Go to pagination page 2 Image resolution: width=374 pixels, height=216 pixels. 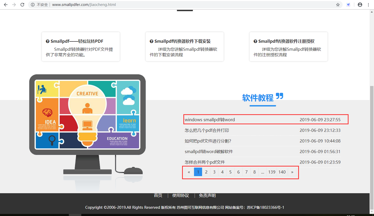point(206,172)
